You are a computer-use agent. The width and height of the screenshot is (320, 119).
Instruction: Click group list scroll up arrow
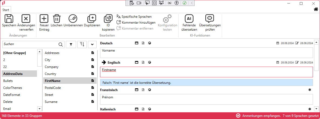click(39, 52)
